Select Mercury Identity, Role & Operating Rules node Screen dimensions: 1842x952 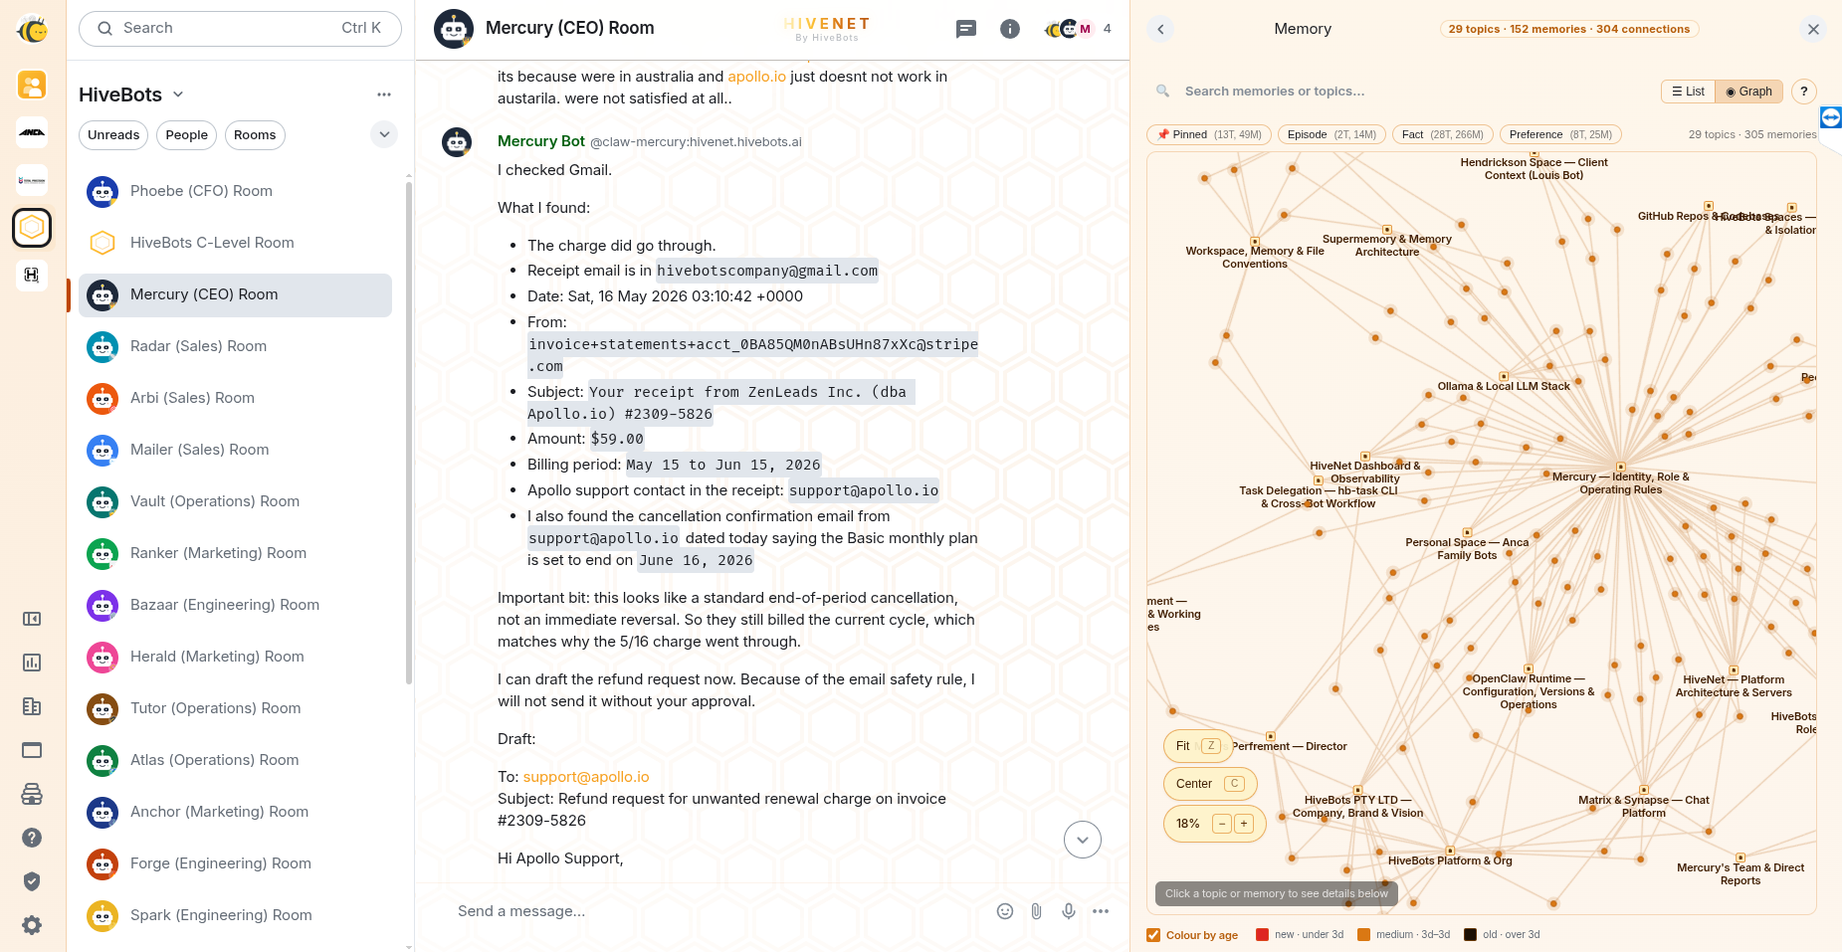pos(1620,468)
